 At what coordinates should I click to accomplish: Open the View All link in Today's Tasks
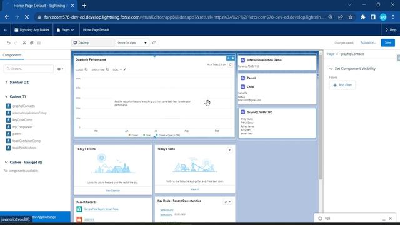[194, 189]
